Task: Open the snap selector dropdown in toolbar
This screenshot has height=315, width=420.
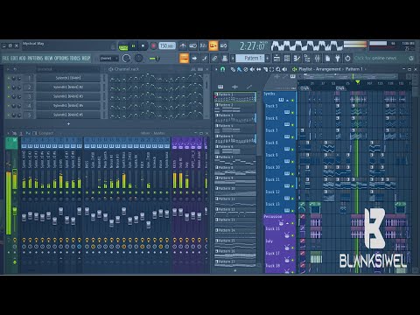Action: pyautogui.click(x=109, y=59)
